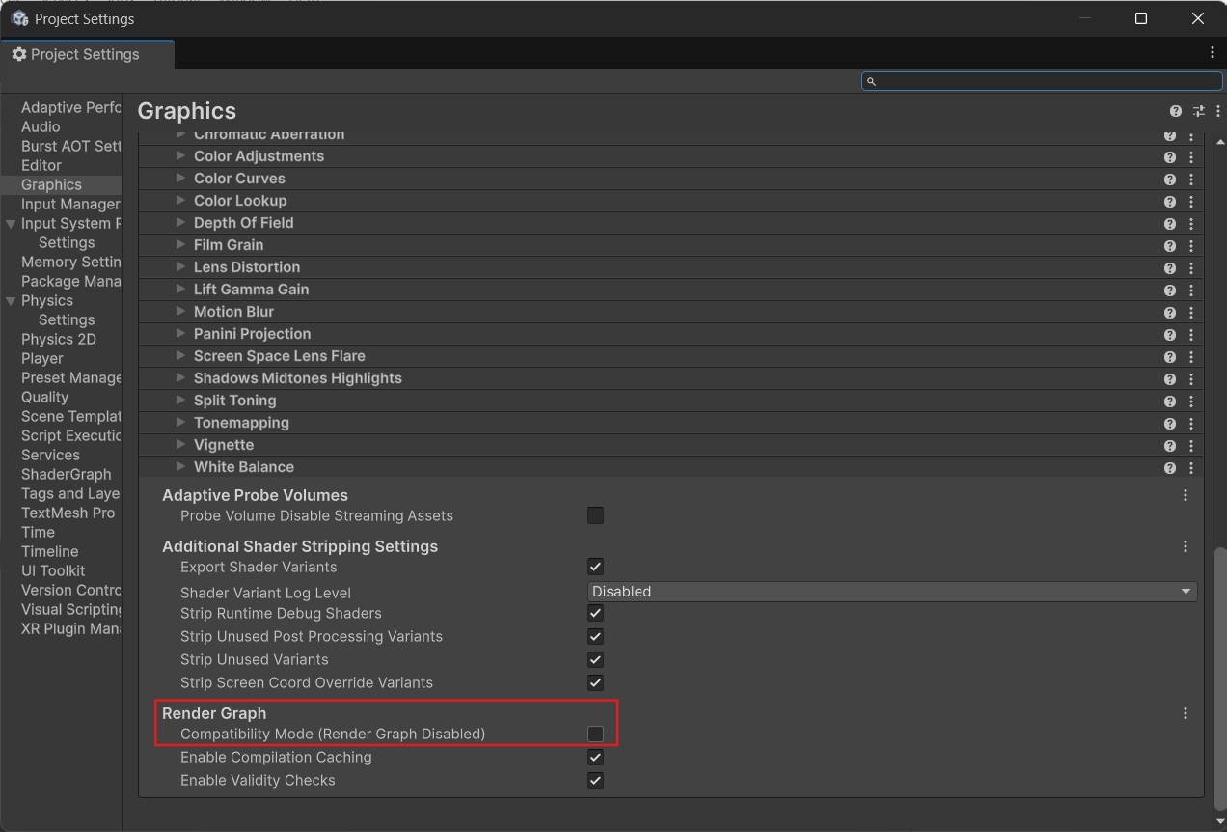Open the Render Graph section options menu
Viewport: 1227px width, 832px height.
[x=1186, y=713]
